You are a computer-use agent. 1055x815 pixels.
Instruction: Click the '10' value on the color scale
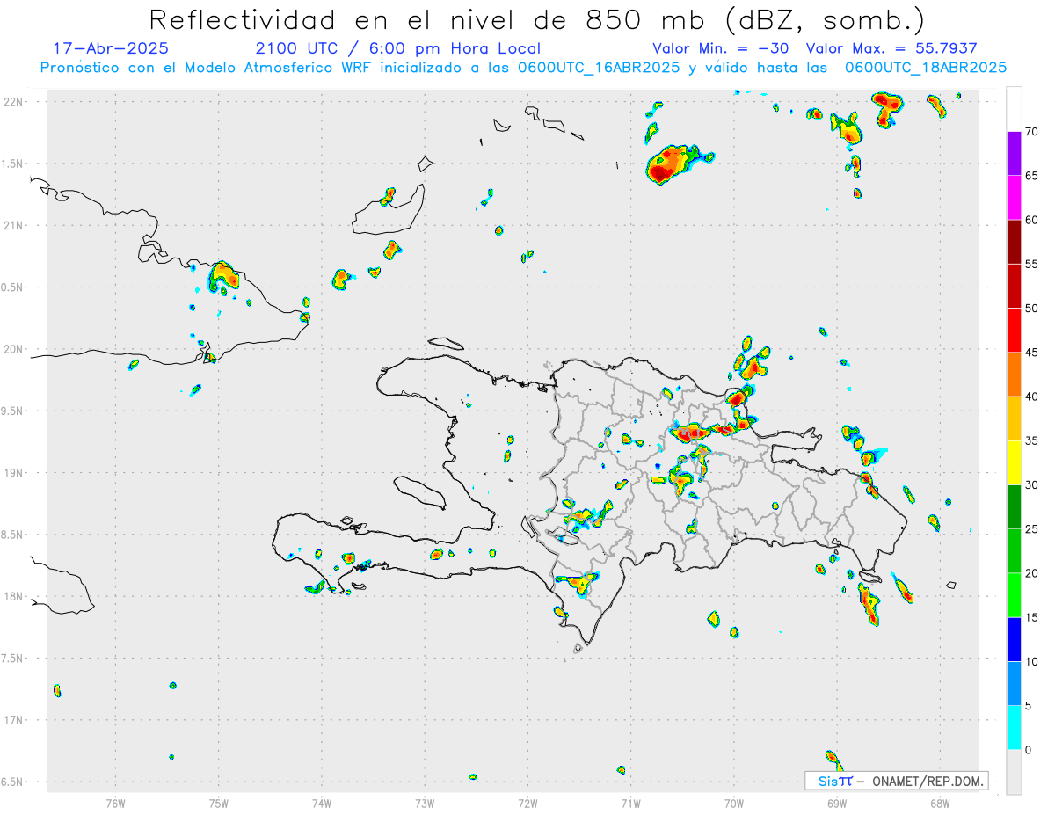point(1031,661)
